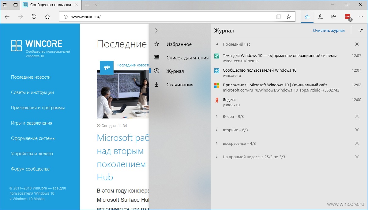This screenshot has width=368, height=210.
Task: Click the Сегодня, 11:34 article timestamp
Action: click(112, 126)
